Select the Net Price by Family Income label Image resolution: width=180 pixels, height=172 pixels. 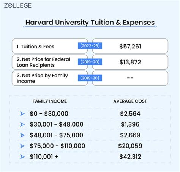42,78
